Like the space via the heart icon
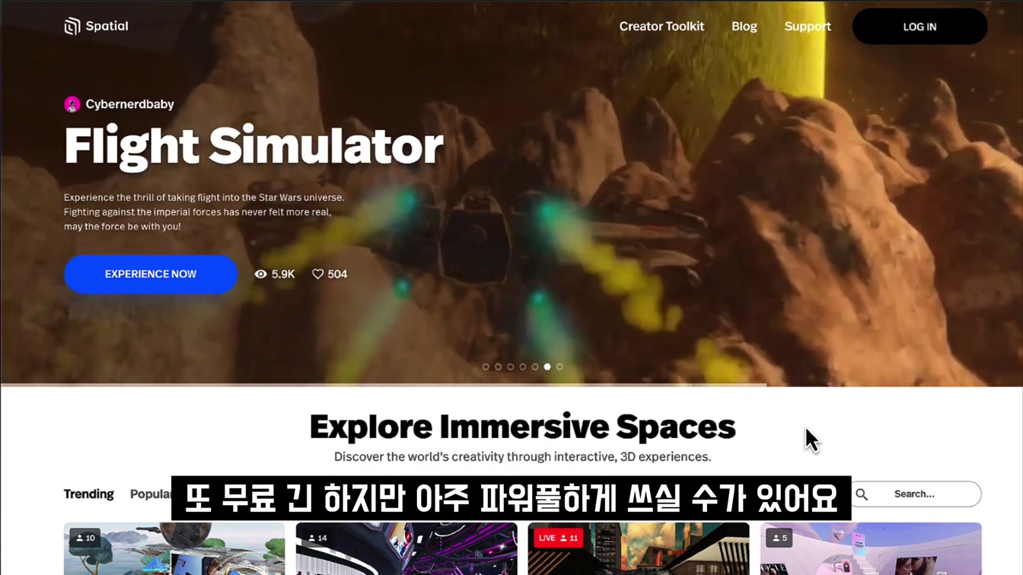1023x575 pixels. coord(318,274)
